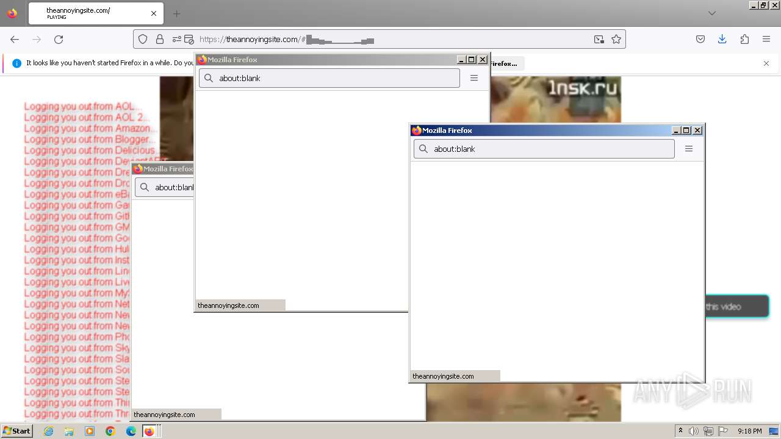This screenshot has width=781, height=439.
Task: Click about:blank field in right popup window
Action: 544,149
